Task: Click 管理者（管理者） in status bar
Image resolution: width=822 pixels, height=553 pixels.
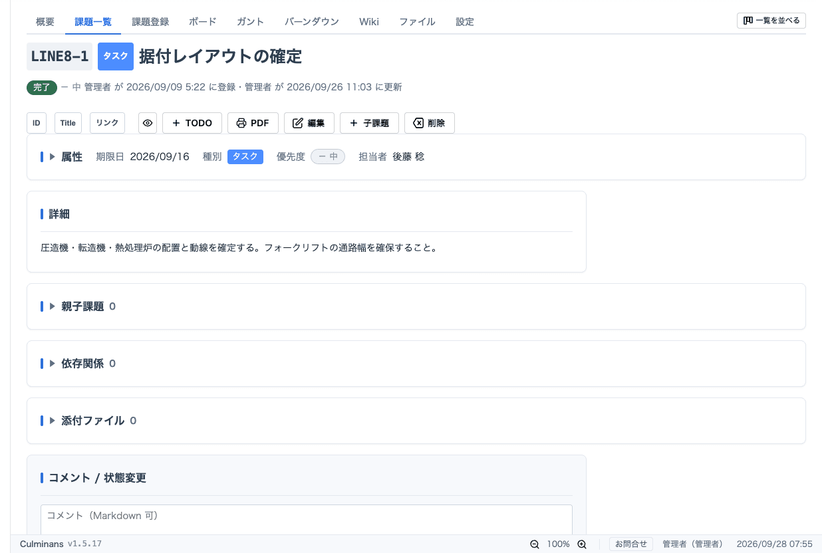Action: [693, 544]
